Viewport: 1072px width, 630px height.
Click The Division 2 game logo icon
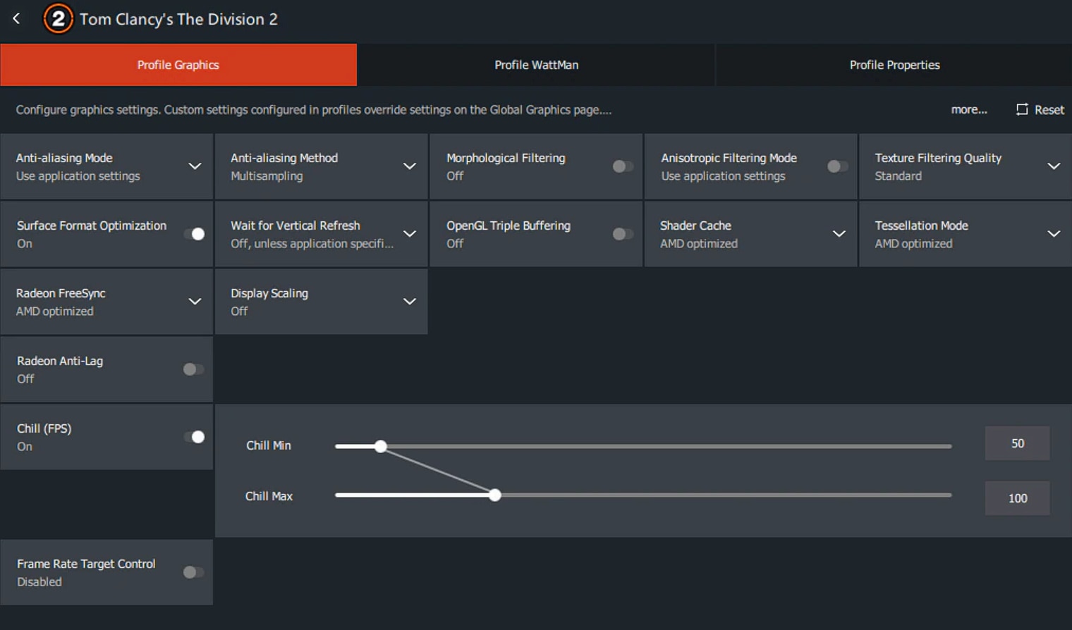[x=58, y=19]
